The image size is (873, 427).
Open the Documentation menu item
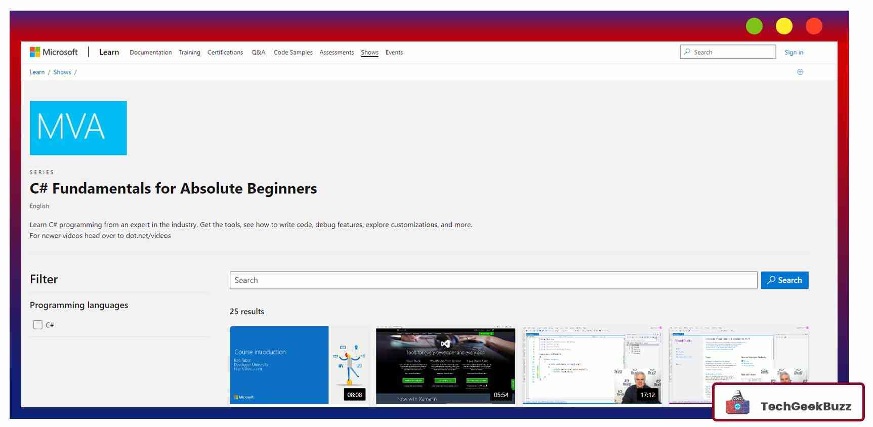pos(150,52)
